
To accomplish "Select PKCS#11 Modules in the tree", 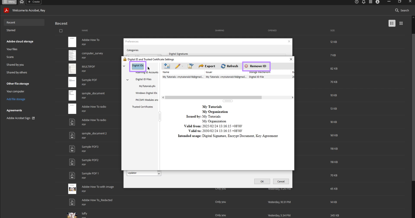I will click(x=147, y=100).
